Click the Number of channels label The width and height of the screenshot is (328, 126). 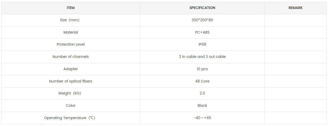(71, 57)
